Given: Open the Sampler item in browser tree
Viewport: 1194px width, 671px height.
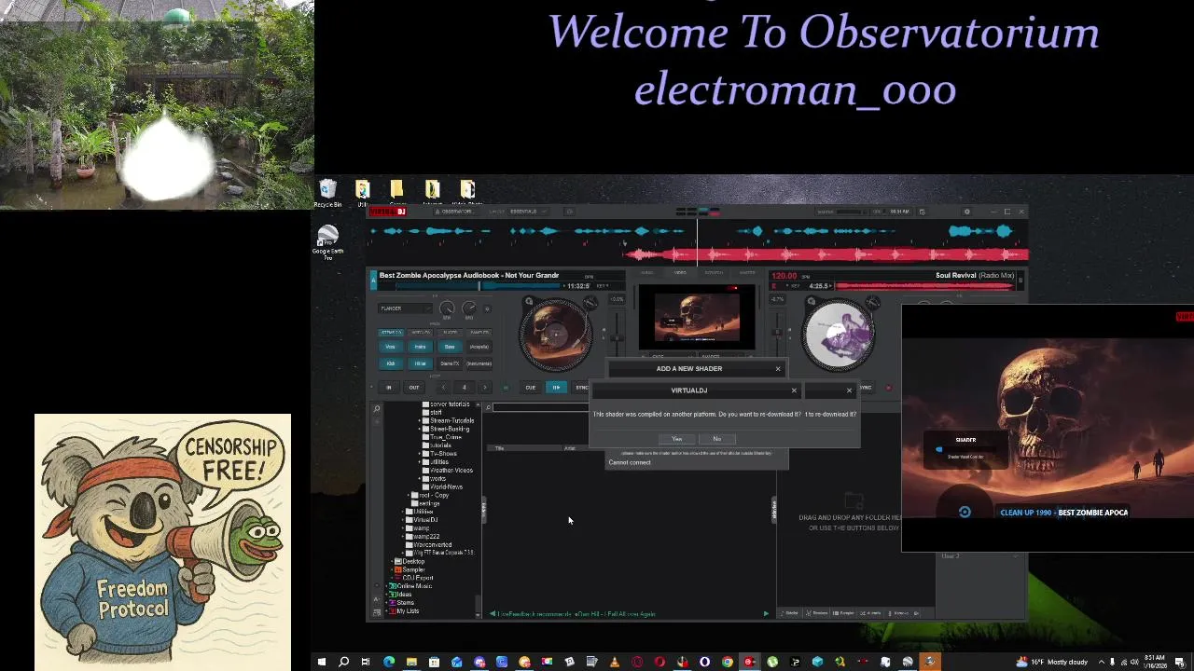Looking at the screenshot, I should pyautogui.click(x=412, y=569).
